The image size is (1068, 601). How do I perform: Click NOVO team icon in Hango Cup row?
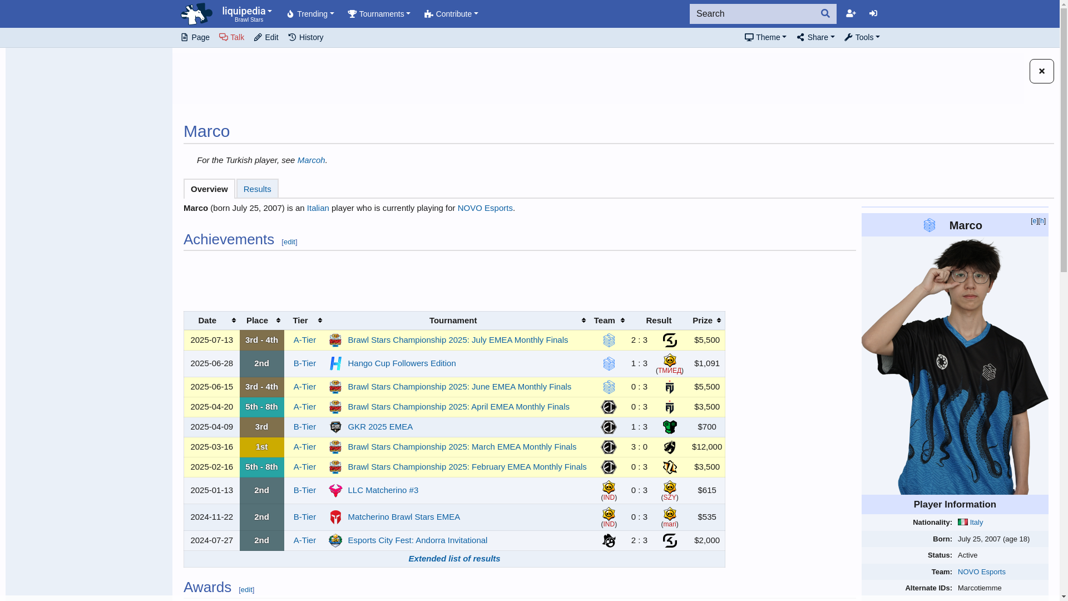coord(609,363)
